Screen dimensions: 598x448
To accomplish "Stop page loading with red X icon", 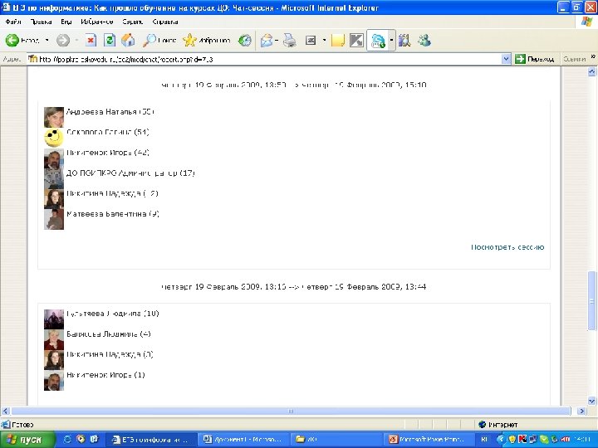I will tap(91, 40).
